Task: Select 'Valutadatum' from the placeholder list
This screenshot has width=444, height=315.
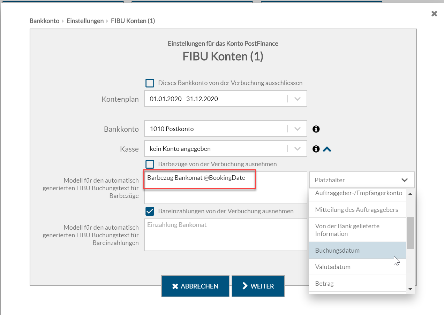Action: tap(358, 267)
